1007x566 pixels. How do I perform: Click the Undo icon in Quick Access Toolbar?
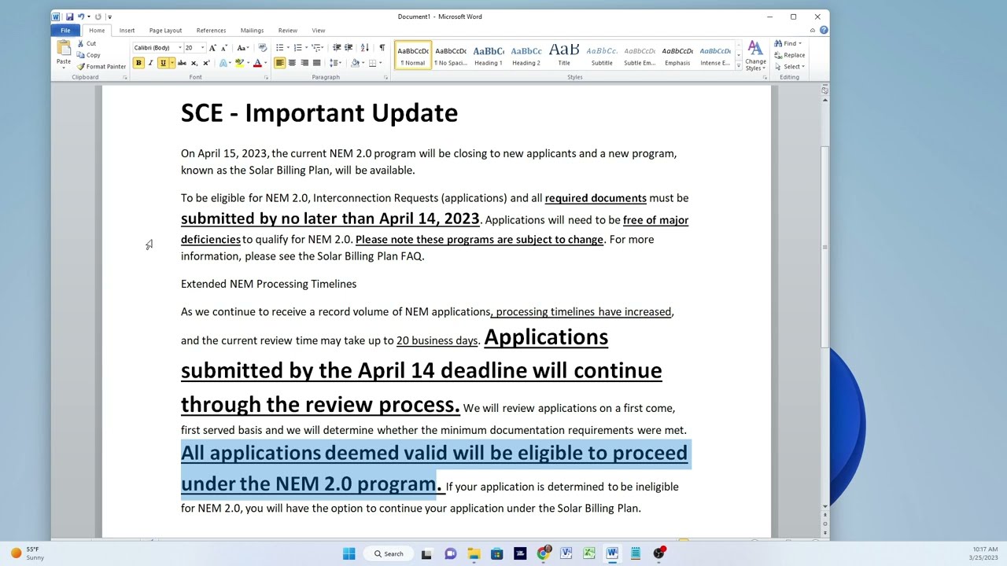(80, 17)
